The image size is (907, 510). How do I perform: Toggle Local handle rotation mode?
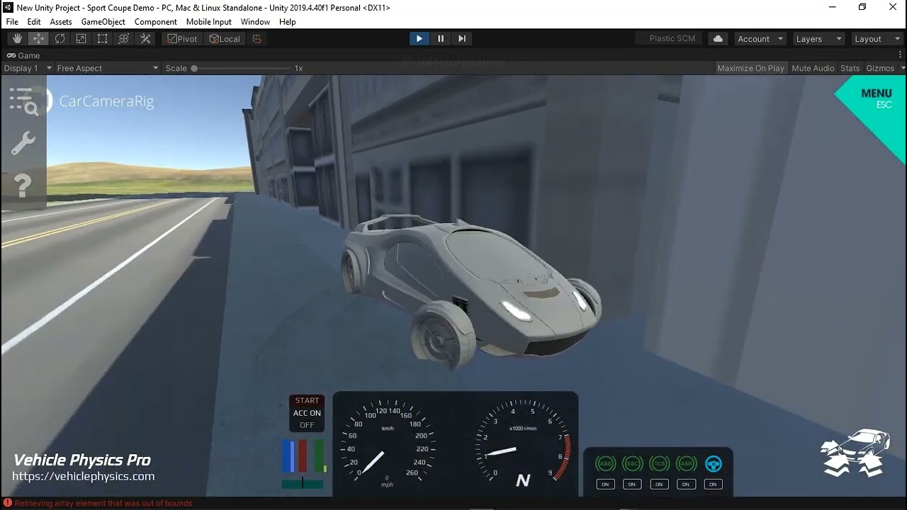coord(225,39)
